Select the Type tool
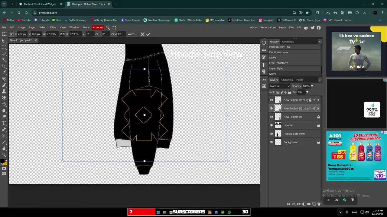 [x=4, y=123]
